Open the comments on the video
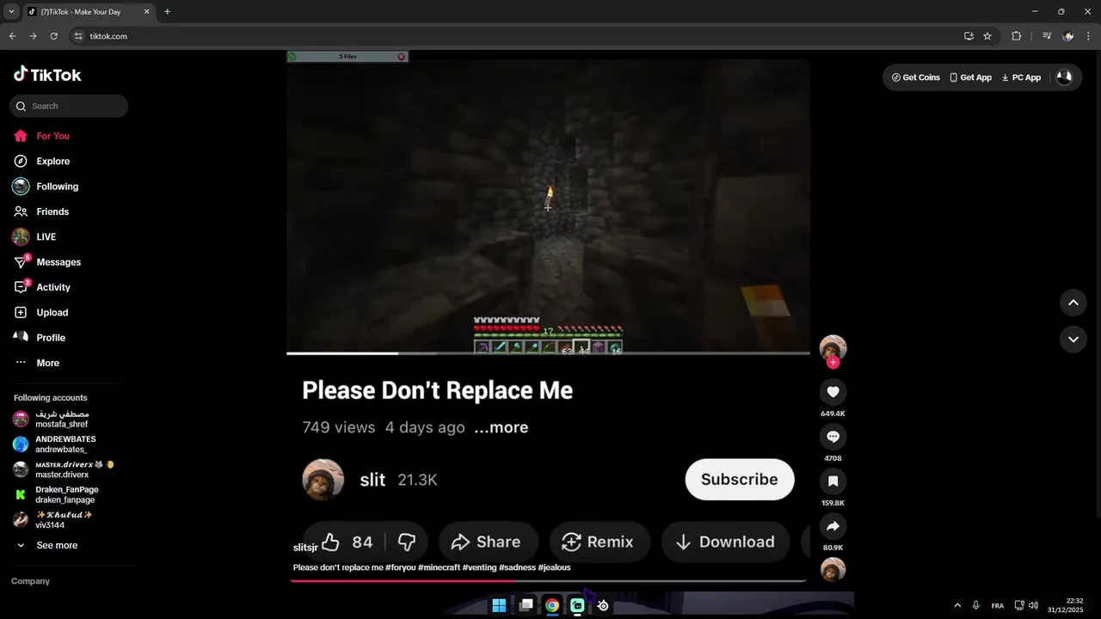 coord(833,437)
